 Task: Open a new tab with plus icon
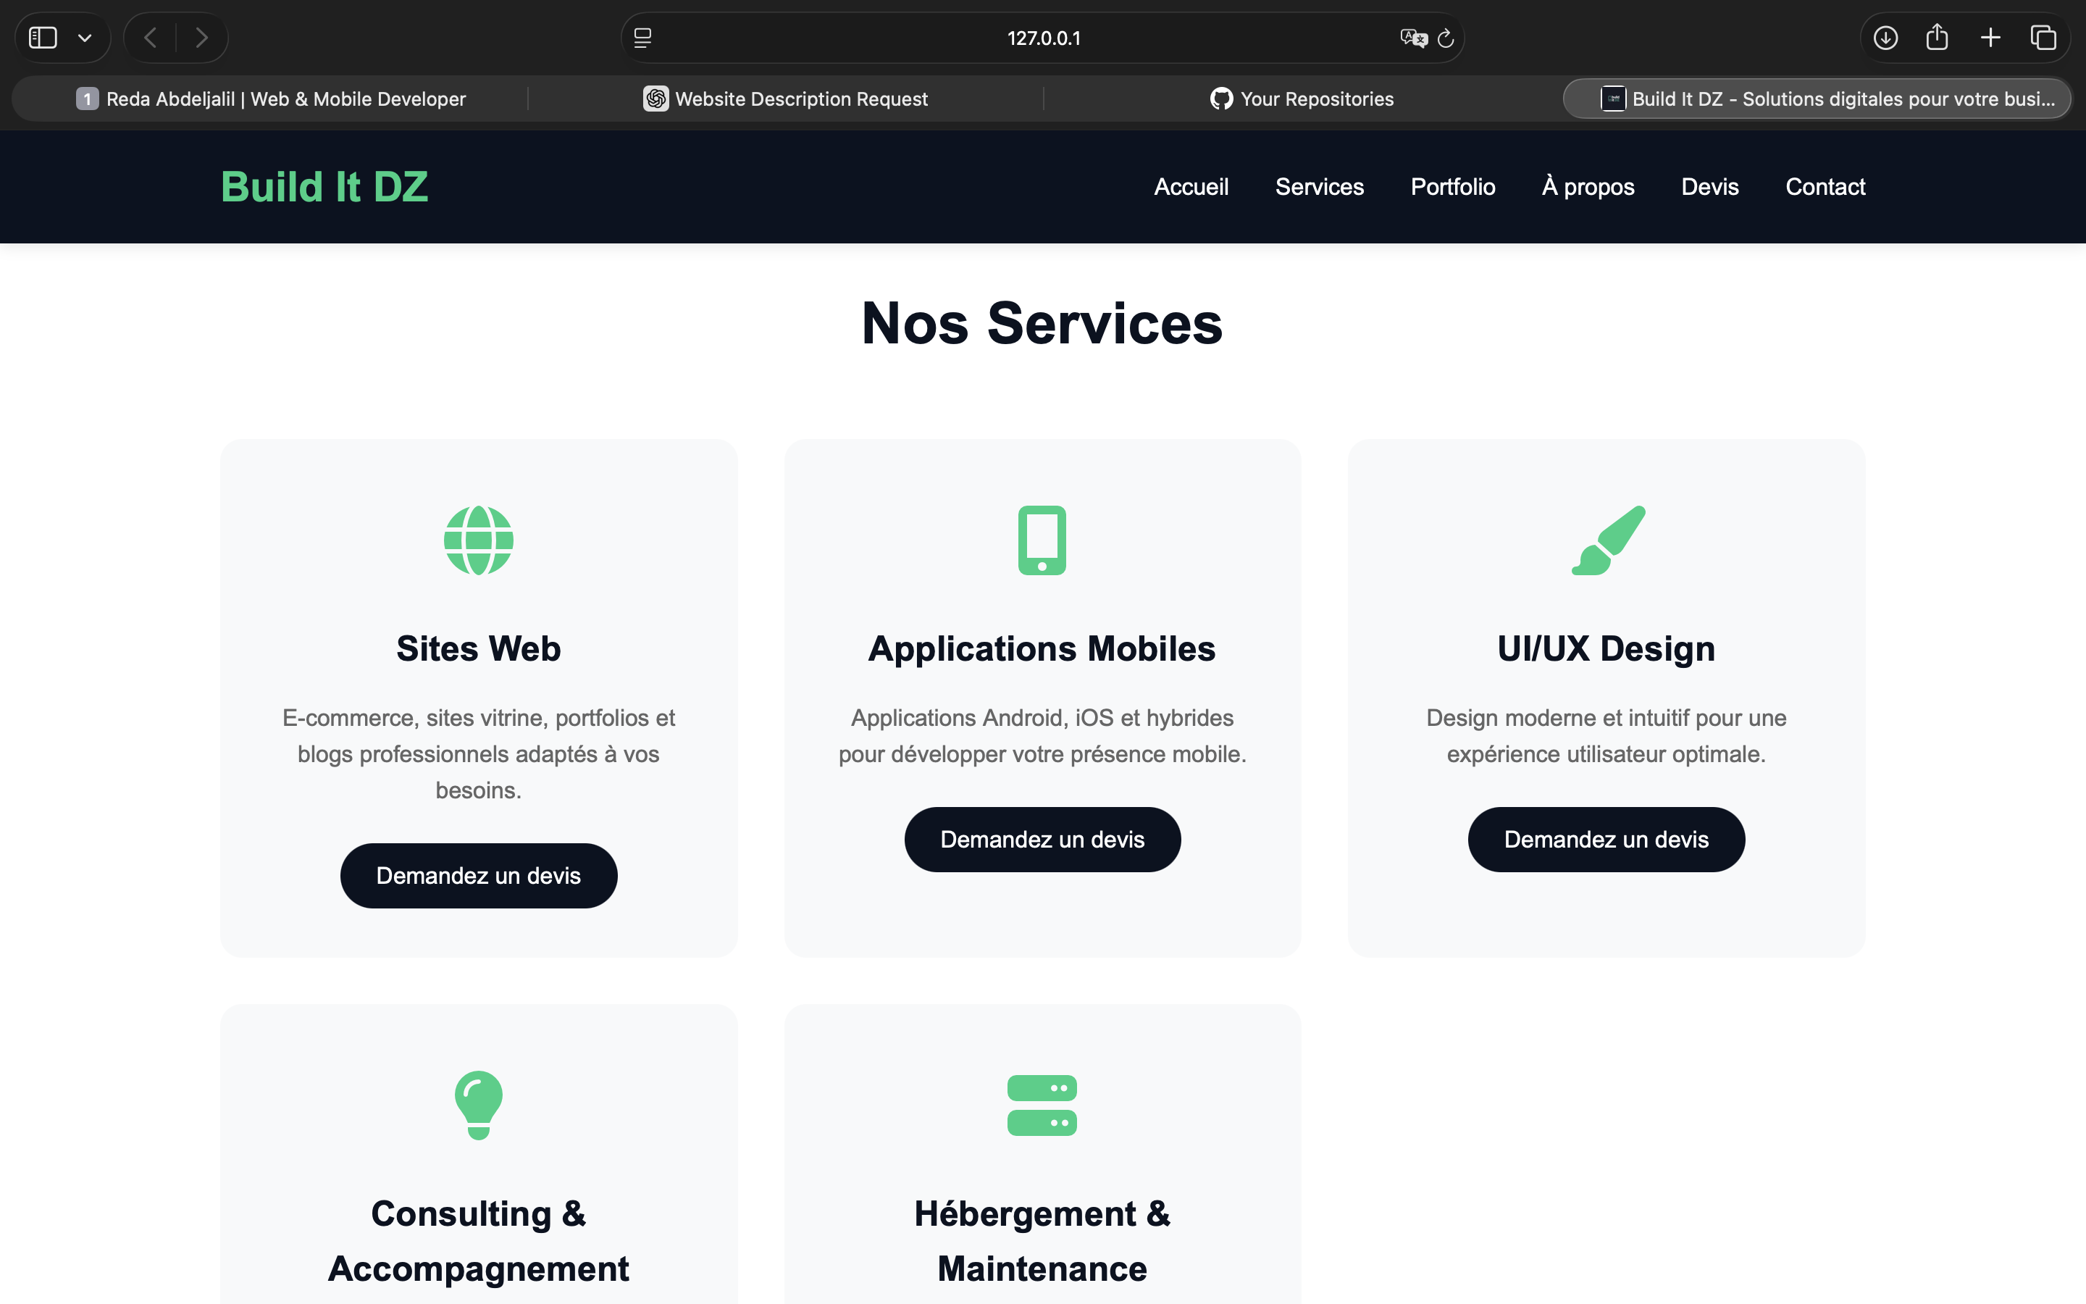click(1990, 38)
